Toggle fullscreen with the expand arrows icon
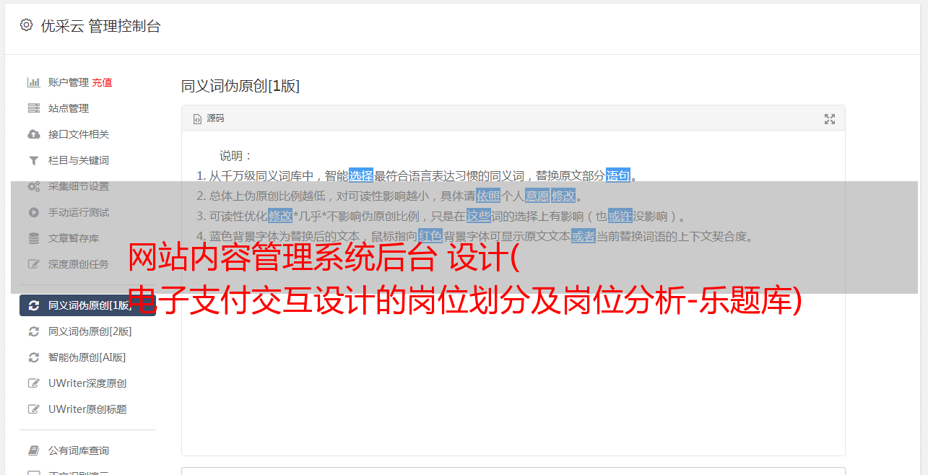Viewport: 928px width, 475px height. point(830,119)
